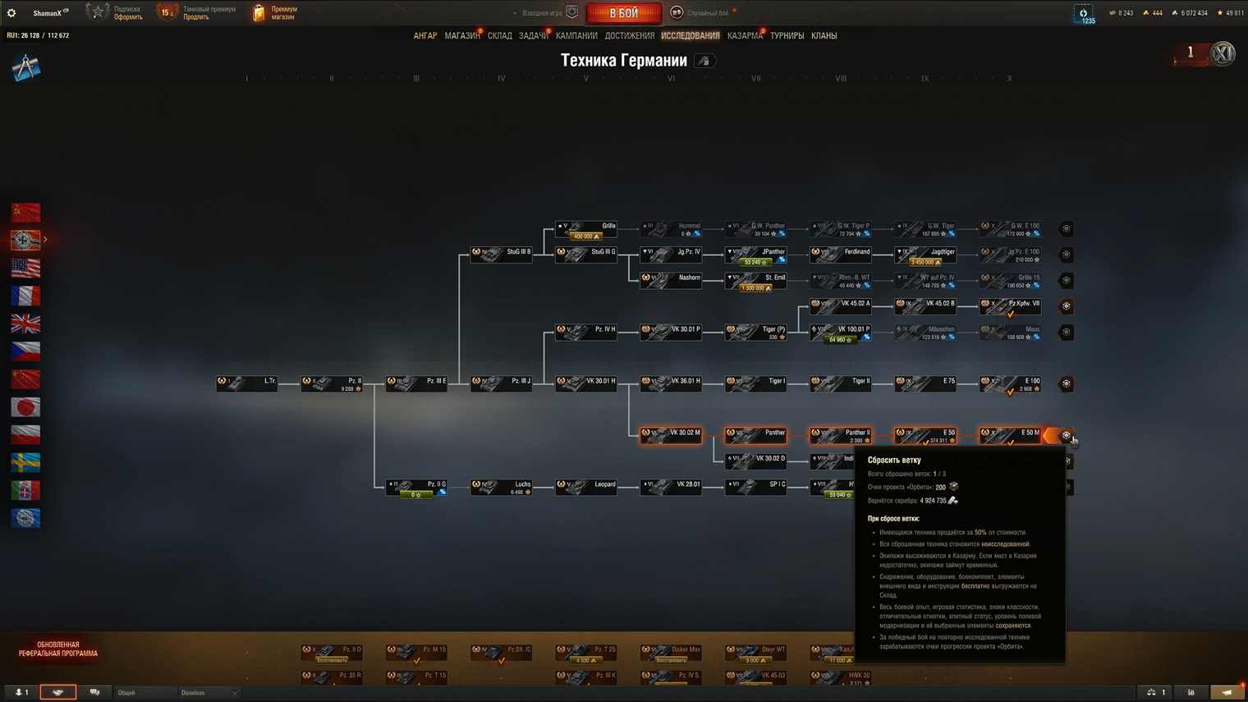Select the Czechoslovakia nation flag
Viewport: 1248px width, 702px height.
coord(25,351)
